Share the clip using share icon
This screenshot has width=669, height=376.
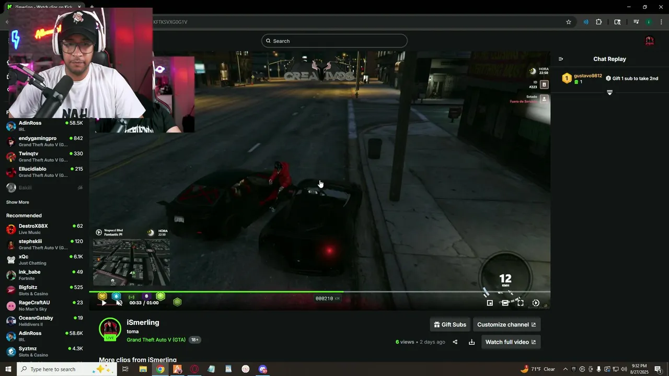[455, 342]
